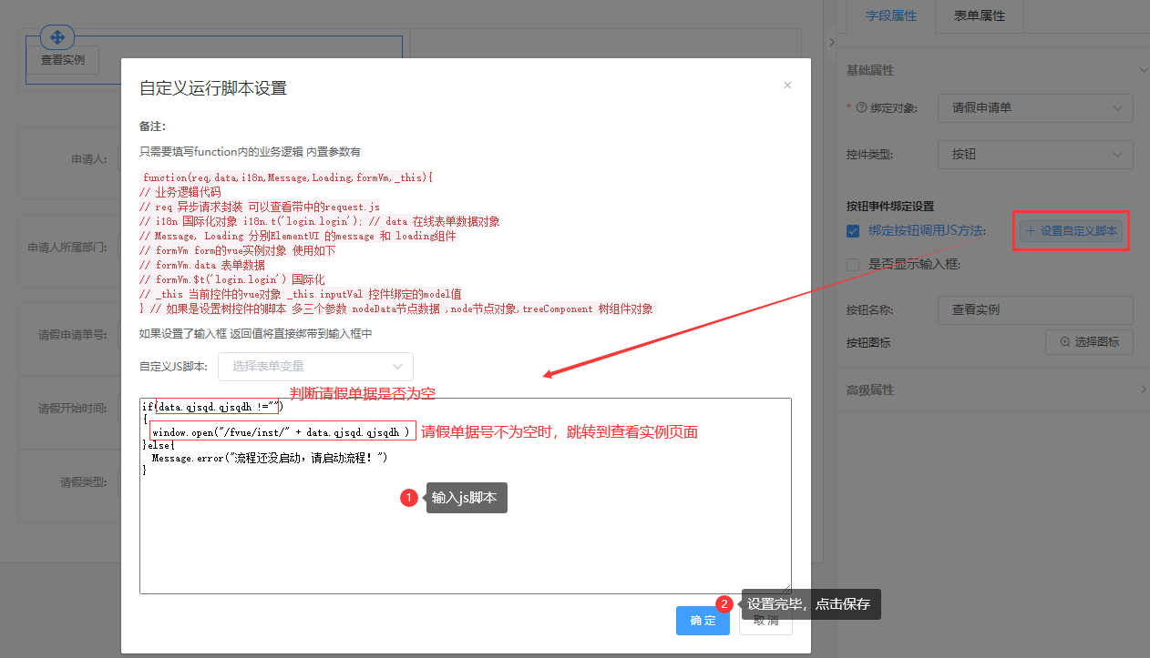The image size is (1150, 658).
Task: Open the 选择图标 icon picker
Action: [x=1089, y=342]
